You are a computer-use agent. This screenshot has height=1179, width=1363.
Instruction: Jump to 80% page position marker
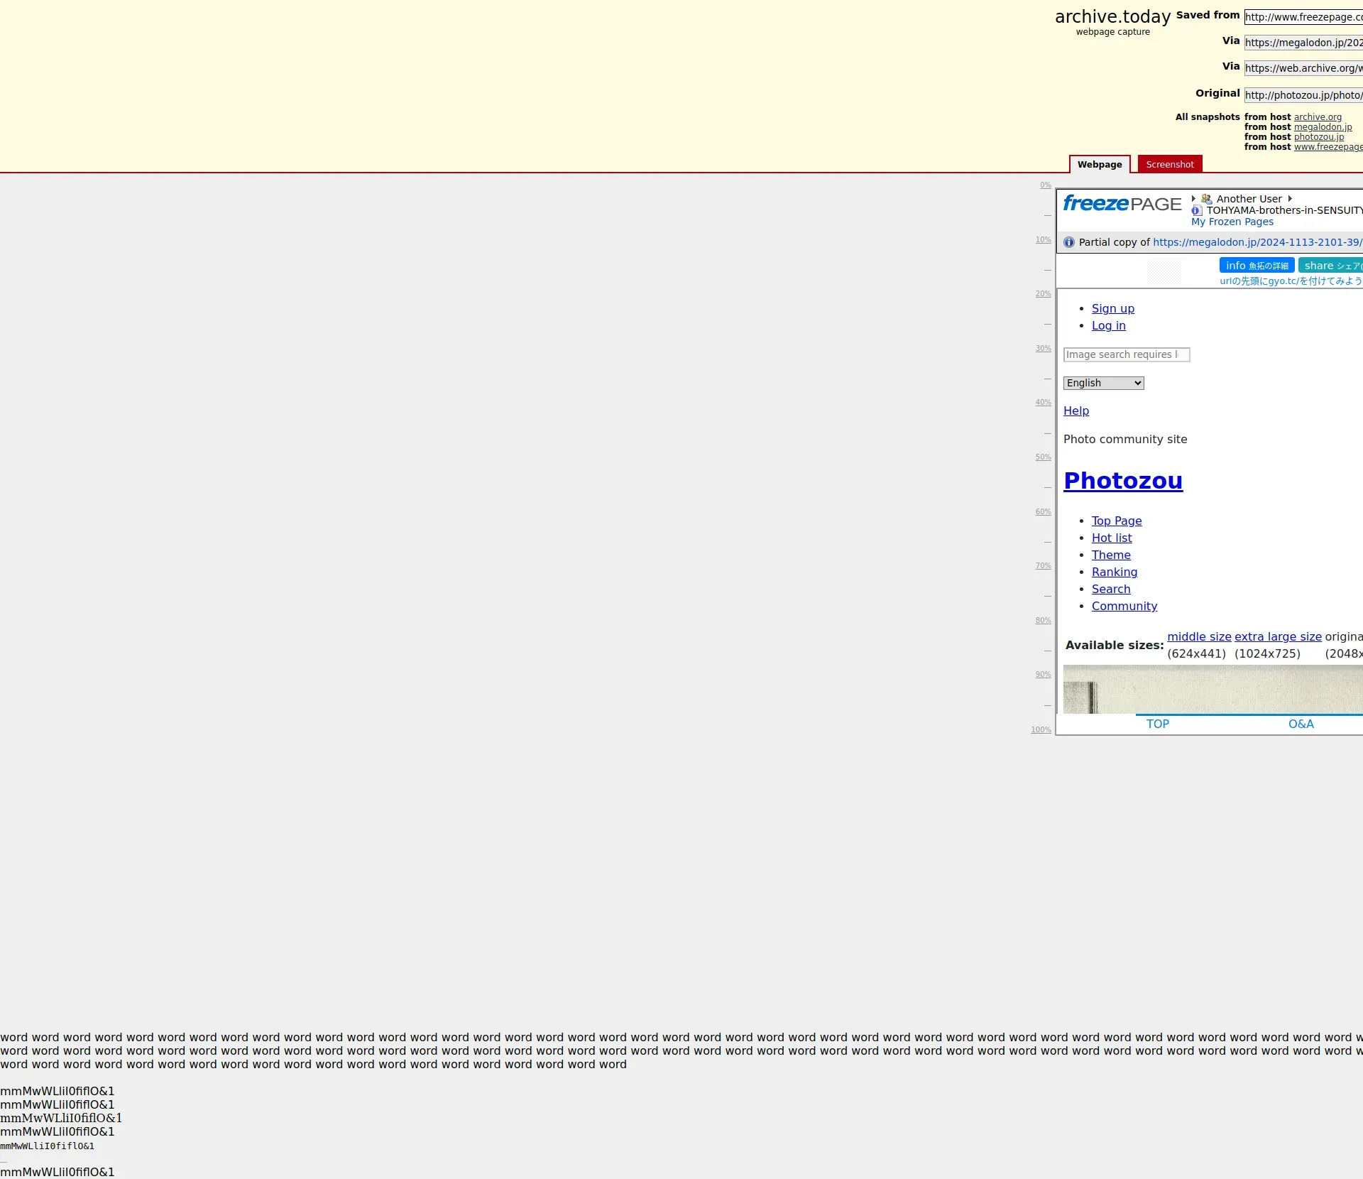1043,621
